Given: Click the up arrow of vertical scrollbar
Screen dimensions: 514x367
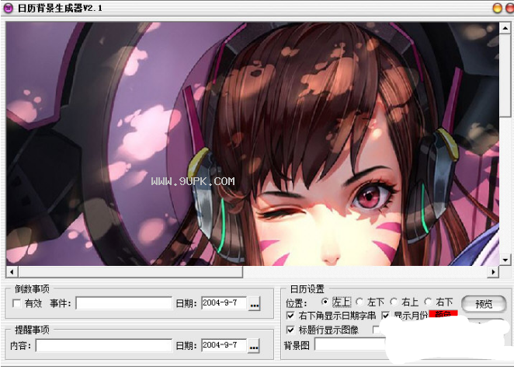Looking at the screenshot, I should (505, 29).
